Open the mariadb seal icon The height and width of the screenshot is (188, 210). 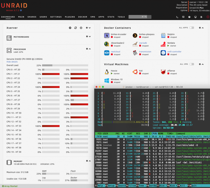pyautogui.click(x=135, y=44)
